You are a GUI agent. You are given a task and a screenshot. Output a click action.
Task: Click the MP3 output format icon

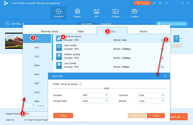click(x=176, y=39)
